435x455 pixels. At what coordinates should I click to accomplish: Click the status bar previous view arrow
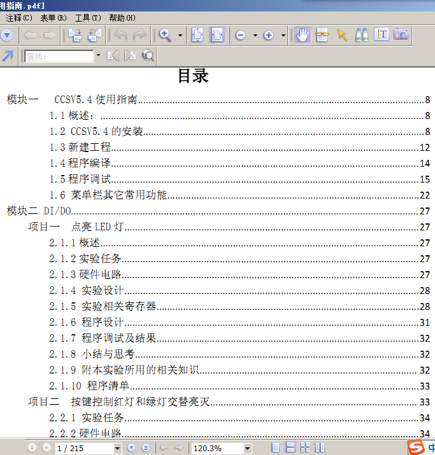[164, 448]
